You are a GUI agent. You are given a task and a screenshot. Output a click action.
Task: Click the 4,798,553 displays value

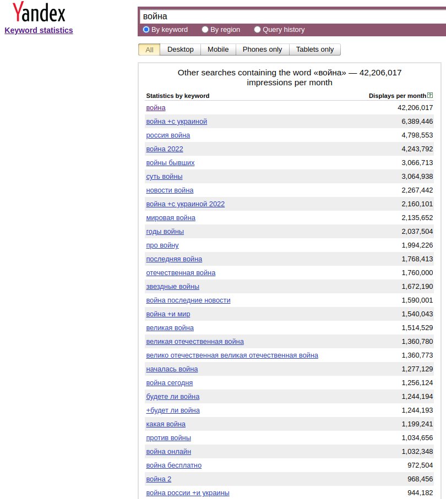click(x=417, y=135)
